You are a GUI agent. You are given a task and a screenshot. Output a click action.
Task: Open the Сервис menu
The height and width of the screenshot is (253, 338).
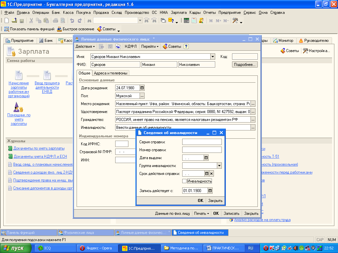250,13
